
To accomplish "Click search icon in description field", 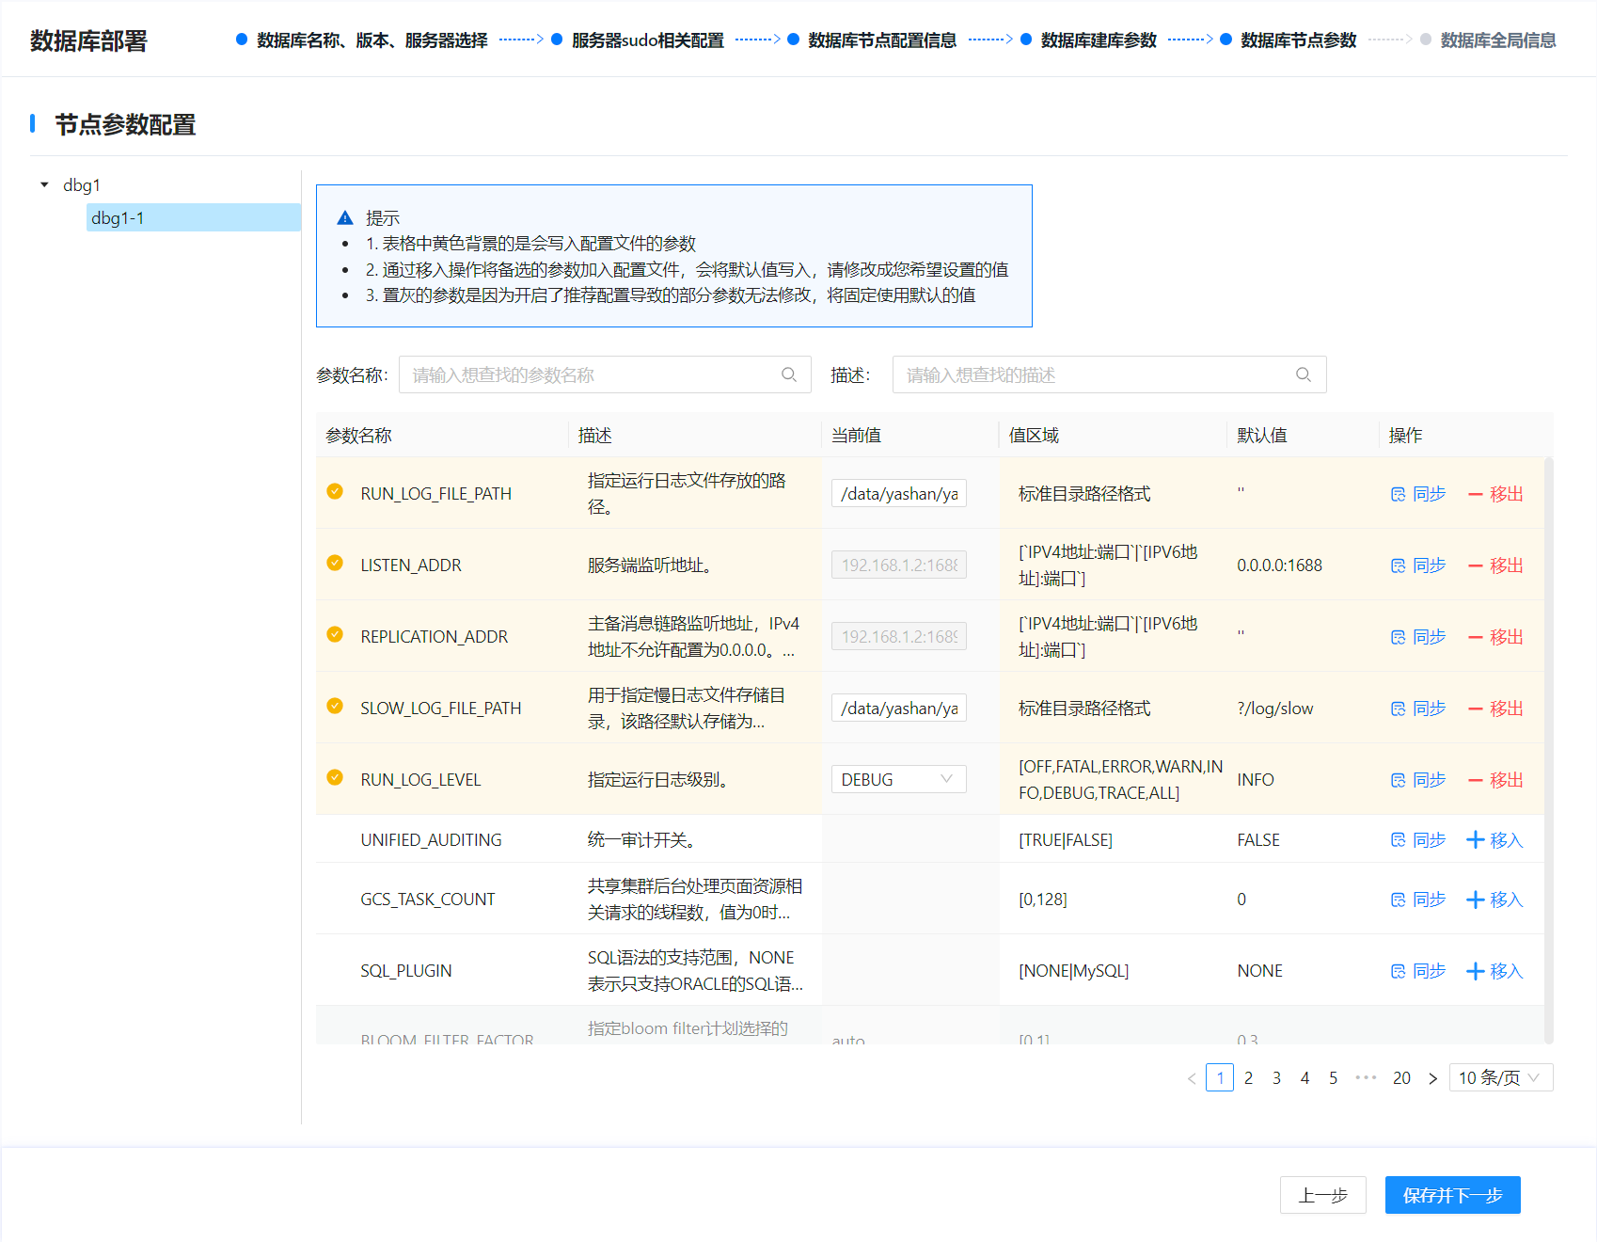I will point(1304,374).
